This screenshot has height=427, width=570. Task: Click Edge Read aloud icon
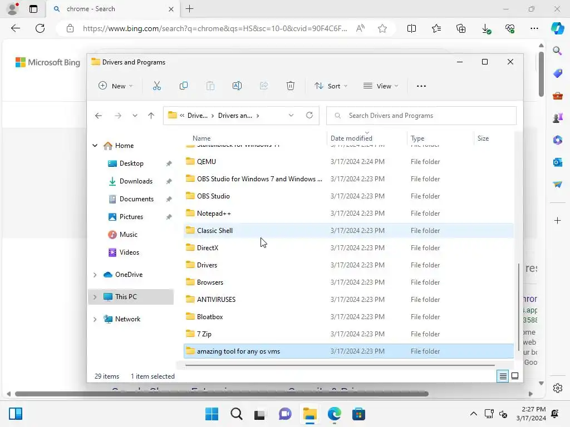pyautogui.click(x=360, y=28)
